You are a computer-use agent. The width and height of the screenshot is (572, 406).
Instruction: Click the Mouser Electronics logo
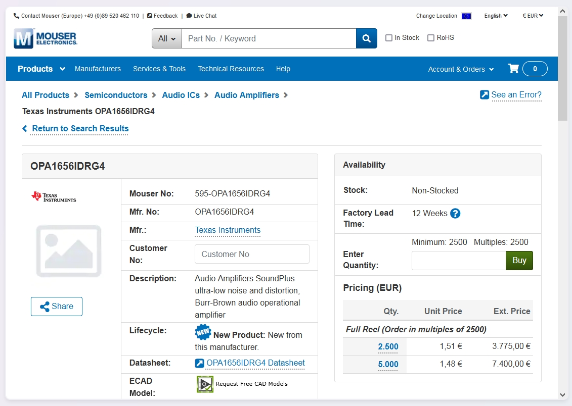(x=46, y=38)
